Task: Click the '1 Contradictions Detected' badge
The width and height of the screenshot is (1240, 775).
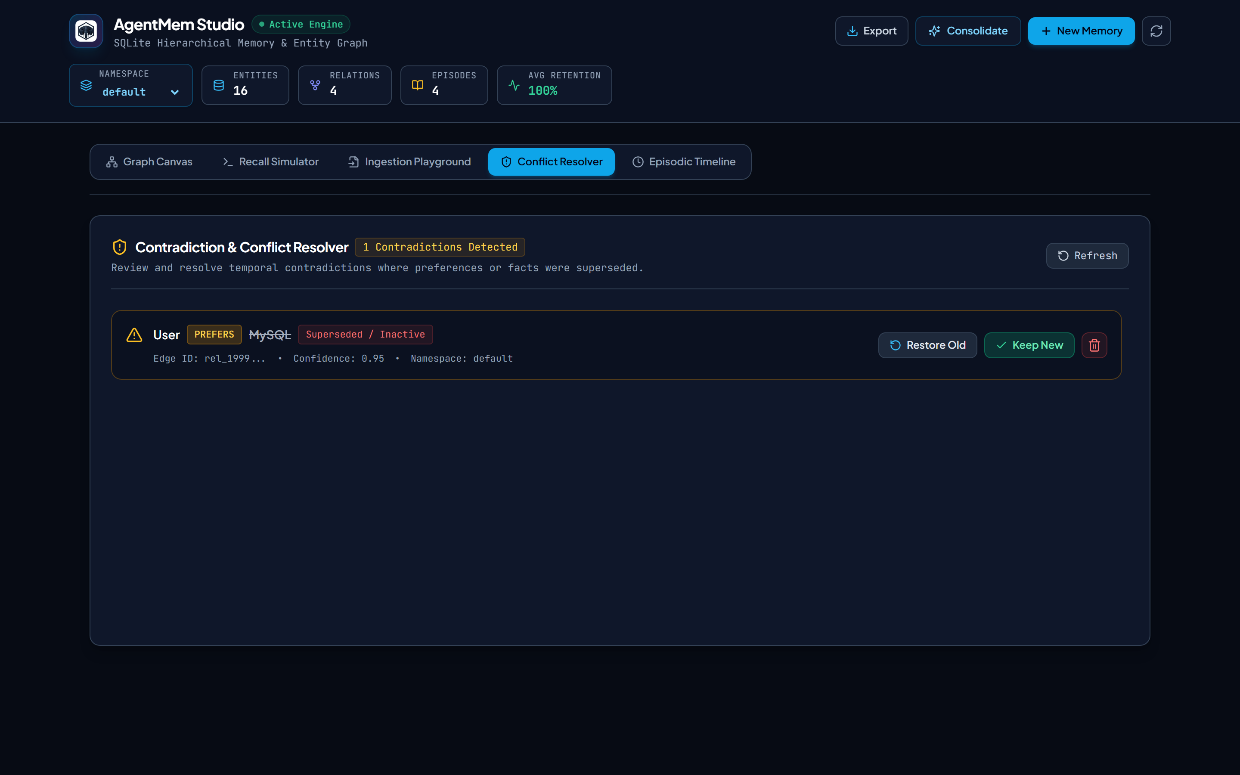Action: [440, 247]
